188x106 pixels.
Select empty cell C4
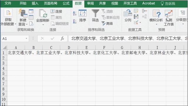[51, 68]
